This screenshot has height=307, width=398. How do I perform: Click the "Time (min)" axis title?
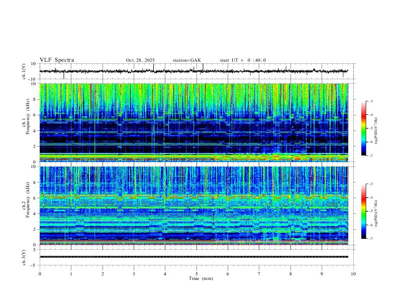click(201, 278)
